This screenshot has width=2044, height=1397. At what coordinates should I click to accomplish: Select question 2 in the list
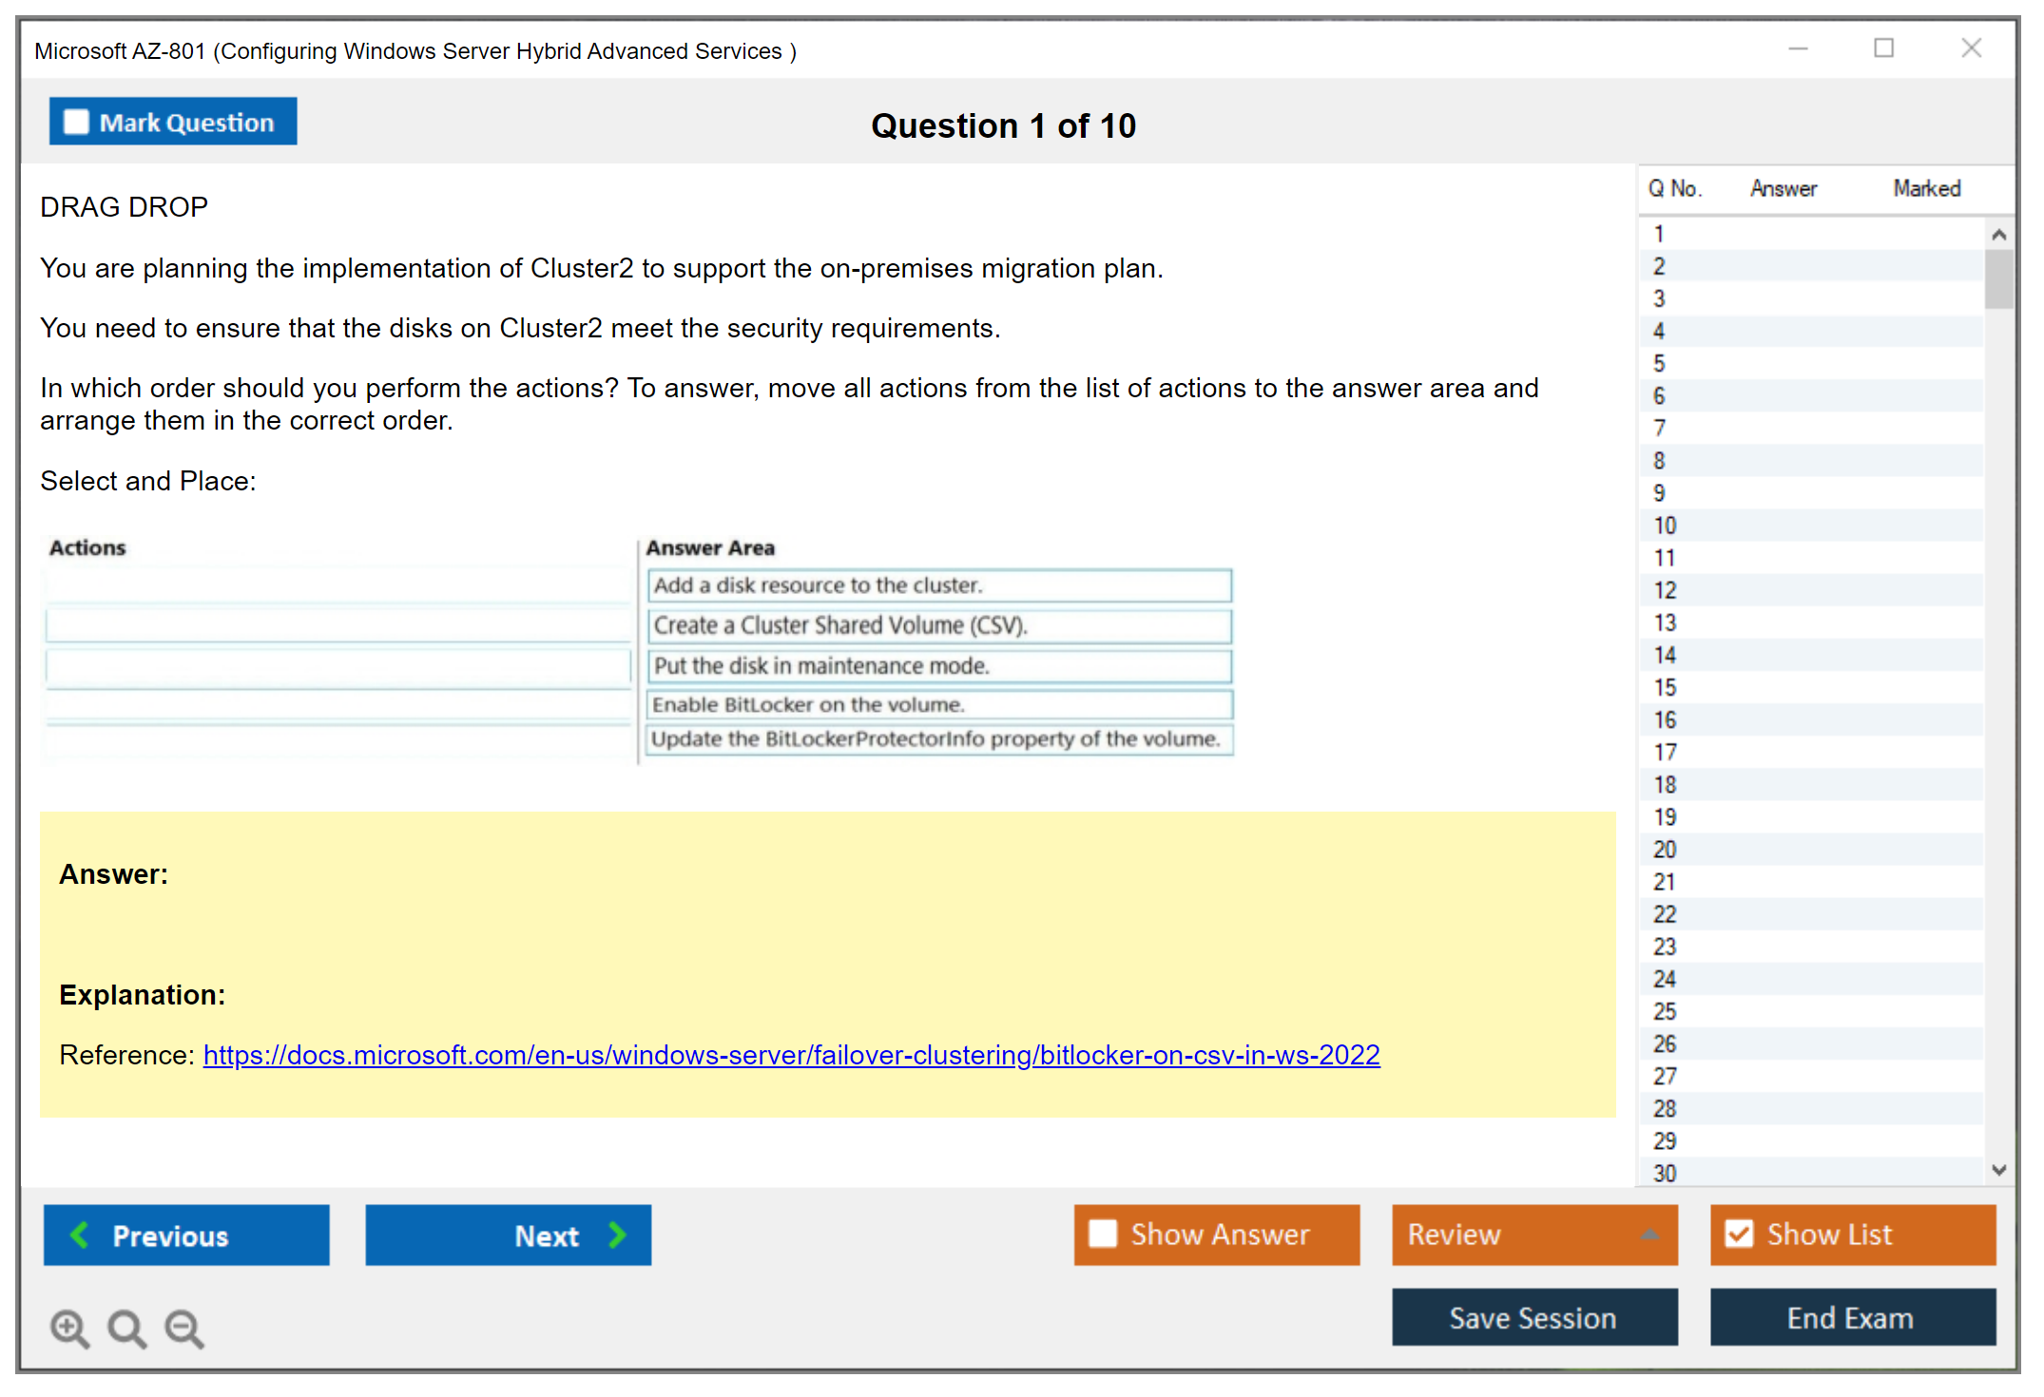click(x=1659, y=266)
